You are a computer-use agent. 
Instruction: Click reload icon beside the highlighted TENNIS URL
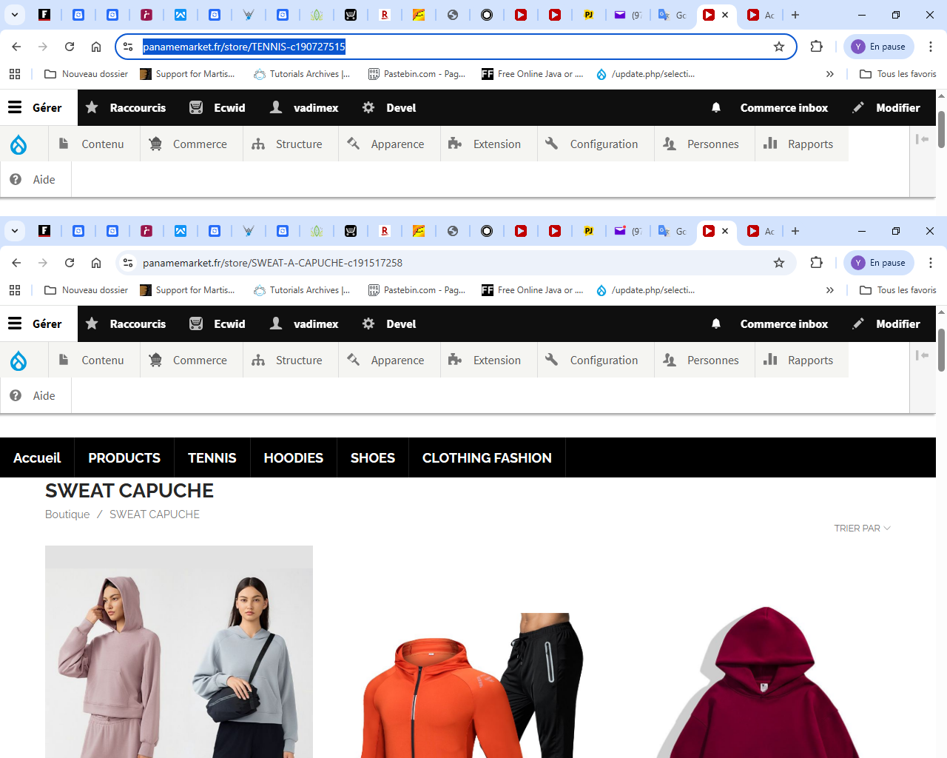[x=70, y=47]
